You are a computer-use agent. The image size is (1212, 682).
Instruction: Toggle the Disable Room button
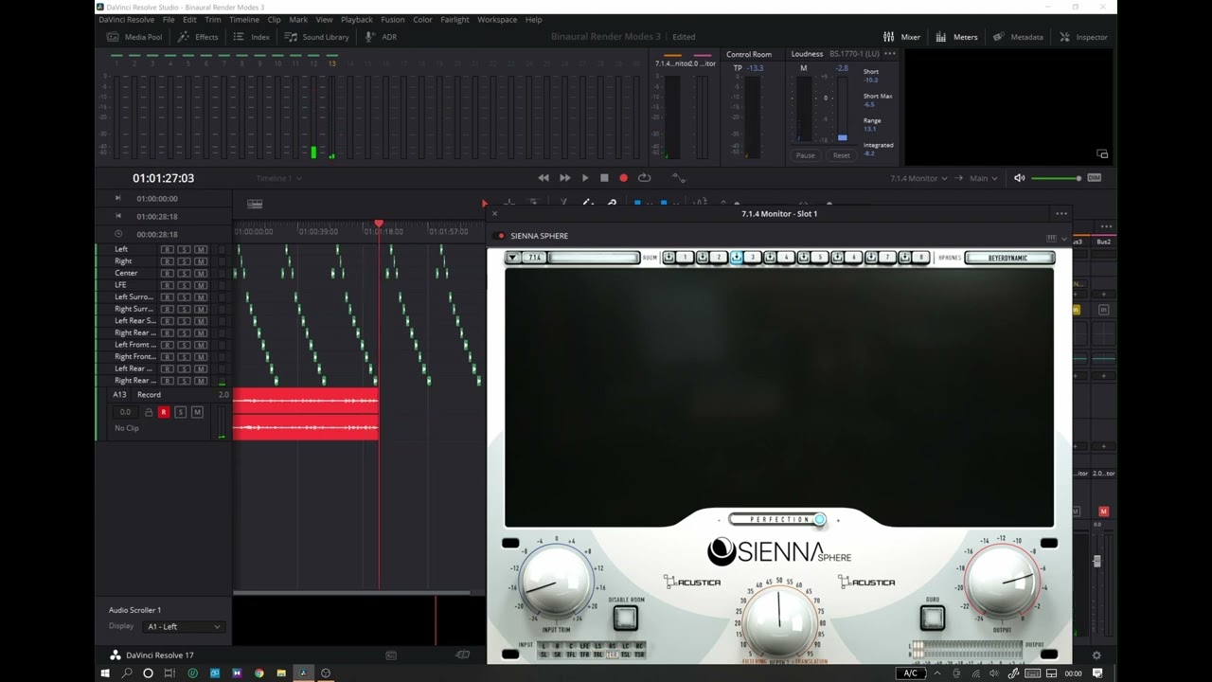point(625,618)
